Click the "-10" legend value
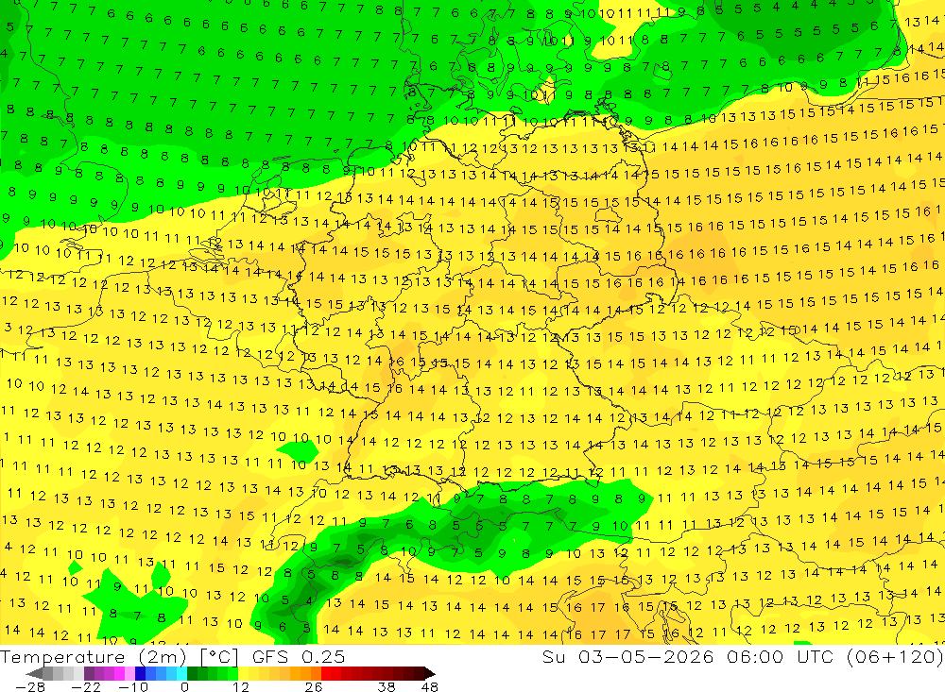This screenshot has height=692, width=945. point(133,686)
